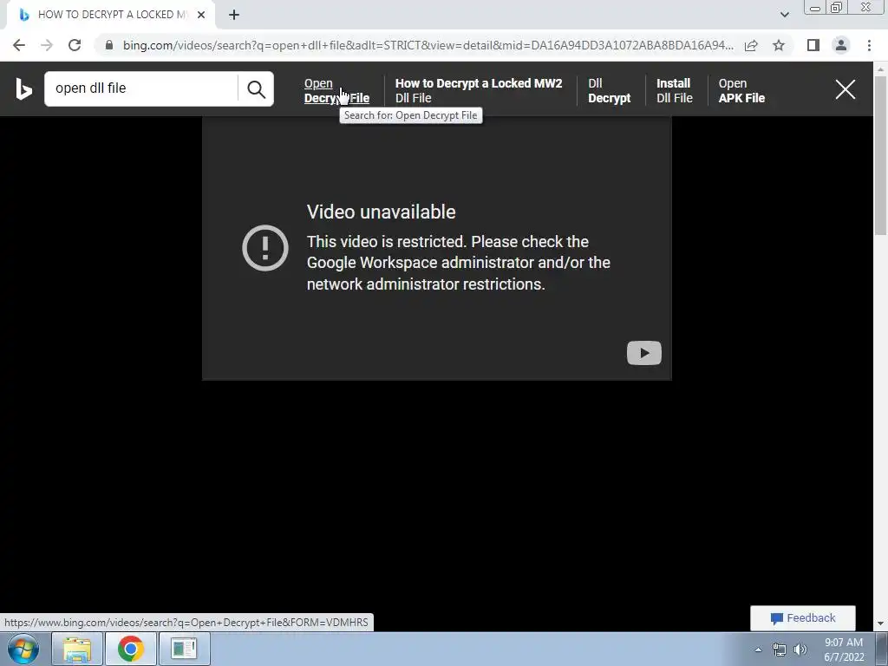Screen dimensions: 888x666
Task: Select the 'Open APK File' suggestion
Action: [x=741, y=90]
